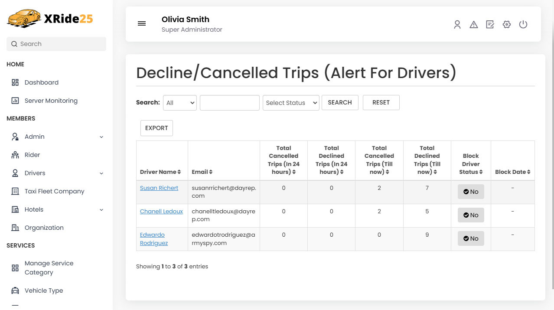
Task: Click the Rider group icon
Action: pyautogui.click(x=15, y=155)
